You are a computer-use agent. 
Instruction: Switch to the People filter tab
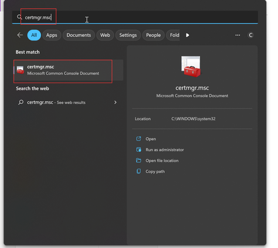point(153,35)
